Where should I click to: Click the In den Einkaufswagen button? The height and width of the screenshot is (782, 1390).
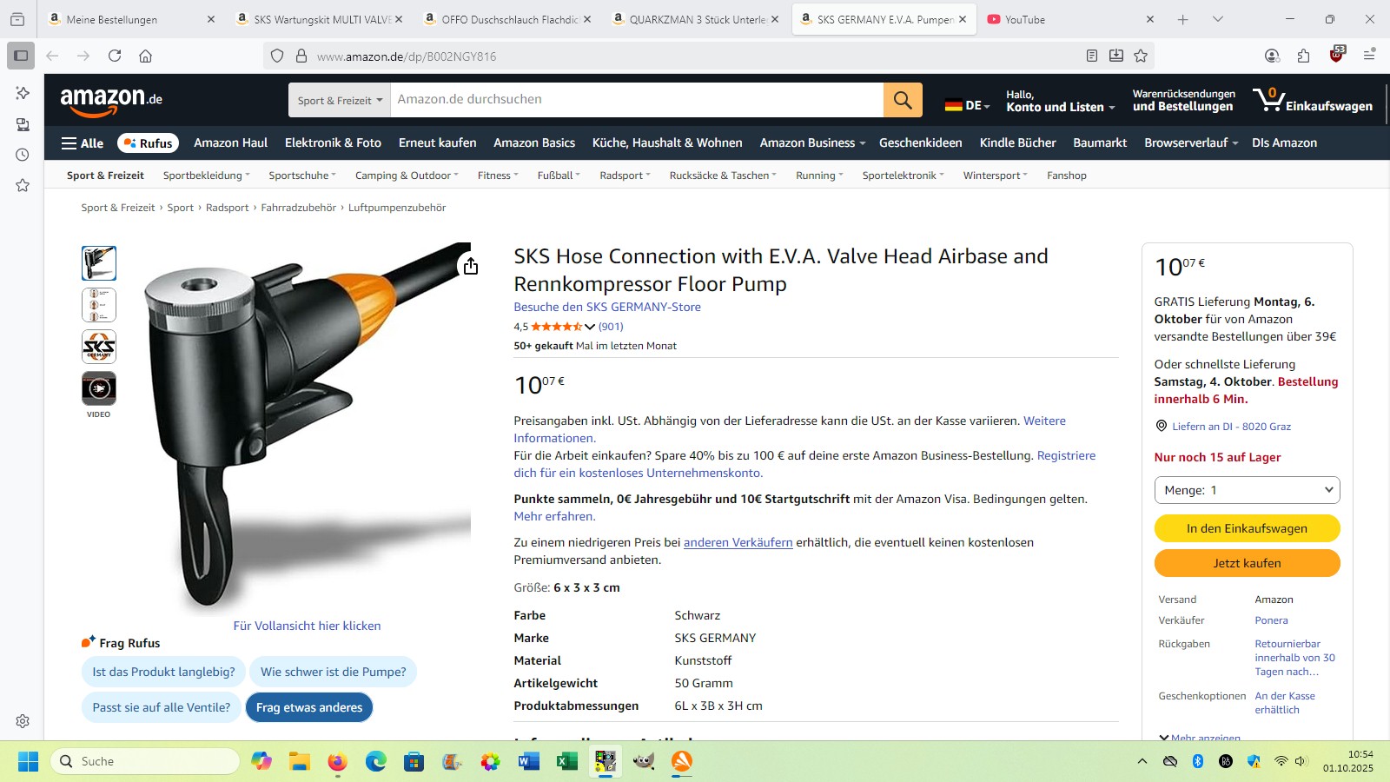point(1247,528)
